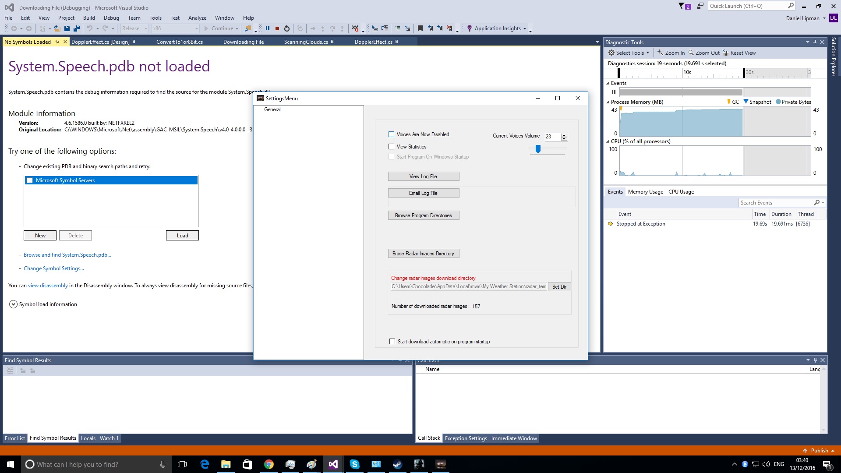Open the Debug menu

coord(111,18)
